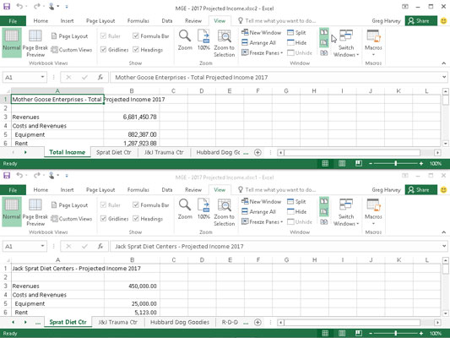Viewport: 450px width, 338px height.
Task: Open Switch Windows dropdown in bottom window
Action: tap(346, 212)
